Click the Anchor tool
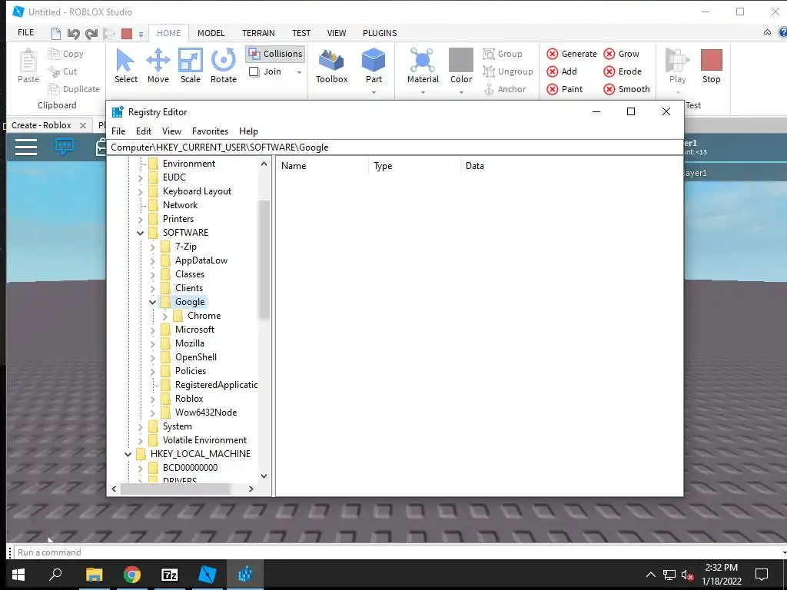The image size is (787, 590). 505,89
